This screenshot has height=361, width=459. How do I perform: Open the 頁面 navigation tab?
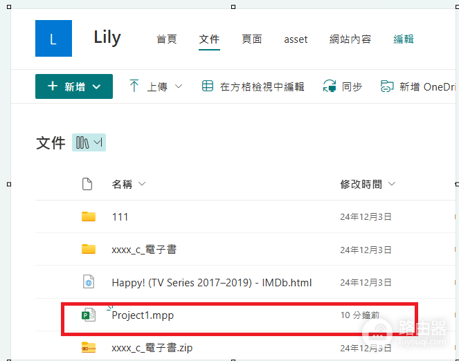pyautogui.click(x=252, y=39)
